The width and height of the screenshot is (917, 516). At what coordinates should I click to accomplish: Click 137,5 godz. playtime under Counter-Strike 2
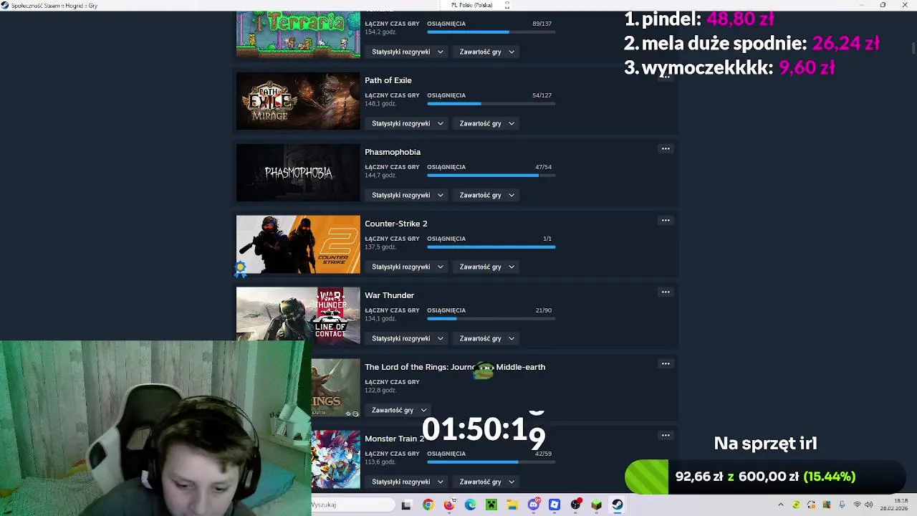[380, 247]
